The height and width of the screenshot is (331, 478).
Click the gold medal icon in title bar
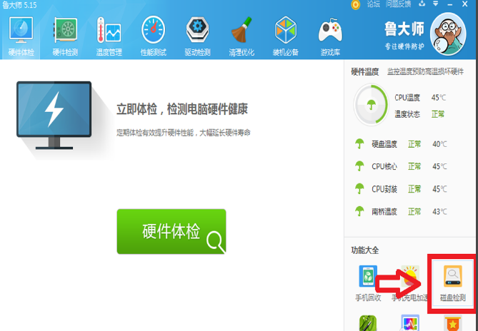click(x=356, y=4)
